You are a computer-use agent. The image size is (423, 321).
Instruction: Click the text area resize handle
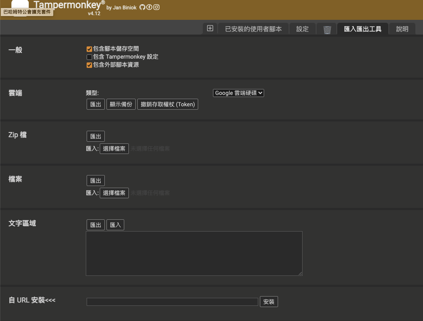point(300,274)
